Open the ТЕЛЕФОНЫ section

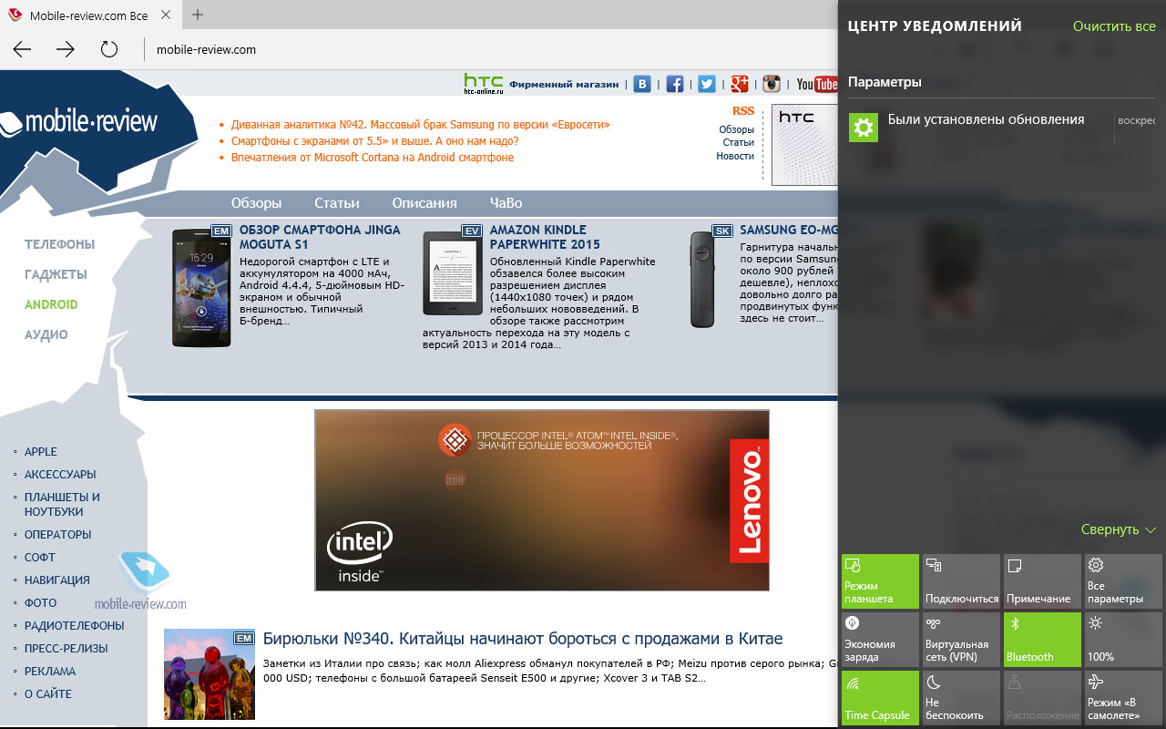[x=59, y=244]
